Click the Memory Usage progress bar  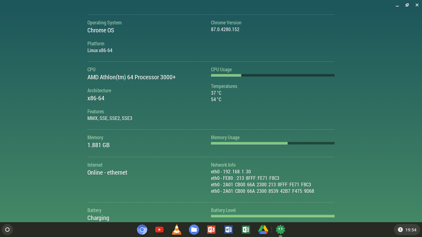point(273,143)
